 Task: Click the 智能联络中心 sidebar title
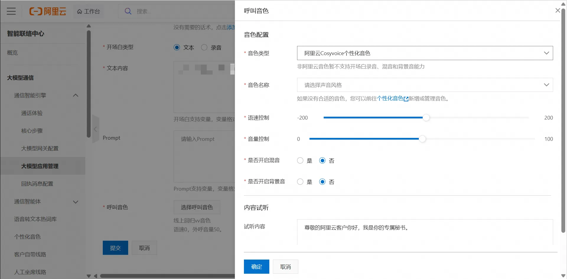click(x=26, y=34)
